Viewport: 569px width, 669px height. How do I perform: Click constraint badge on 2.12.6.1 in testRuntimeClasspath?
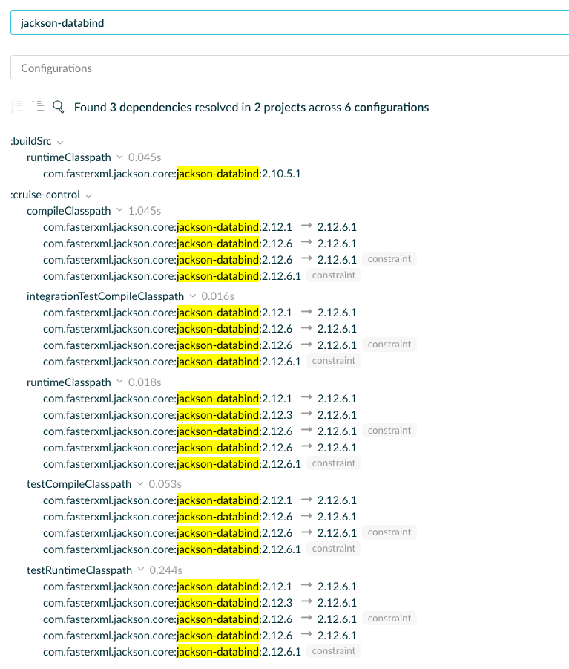click(333, 650)
